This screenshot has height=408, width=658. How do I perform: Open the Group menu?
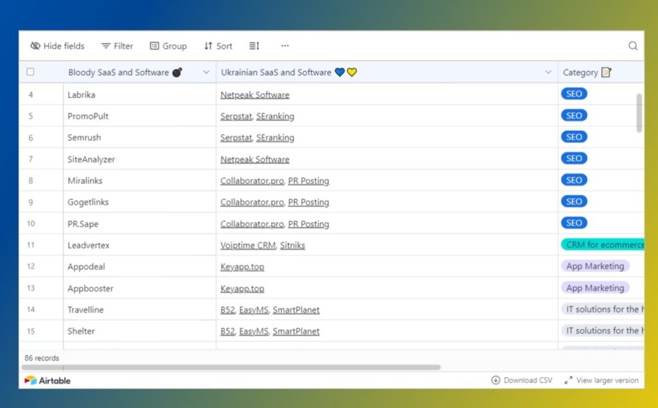click(168, 46)
